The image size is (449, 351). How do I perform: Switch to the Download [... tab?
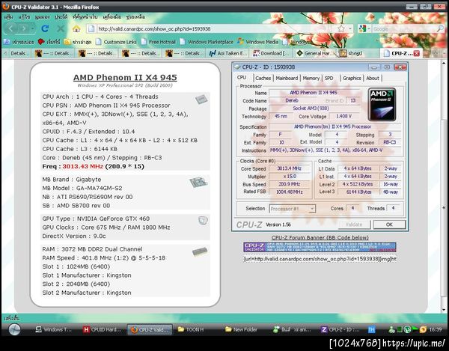coord(271,53)
